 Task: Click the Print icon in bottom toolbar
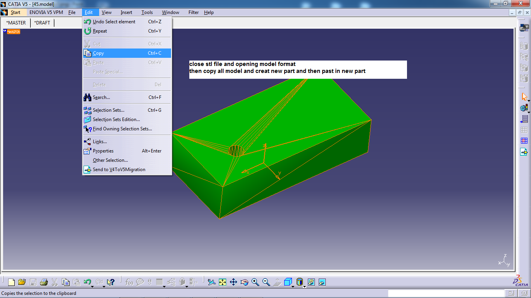(x=44, y=282)
